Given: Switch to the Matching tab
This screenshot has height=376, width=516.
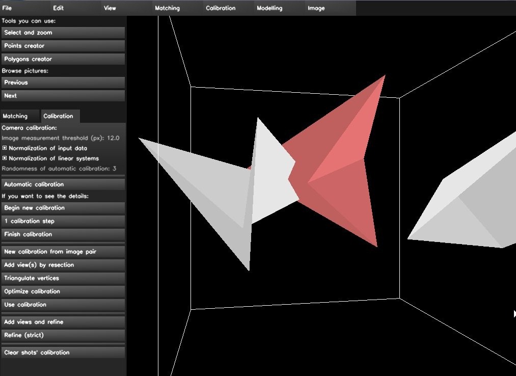Looking at the screenshot, I should [x=15, y=116].
